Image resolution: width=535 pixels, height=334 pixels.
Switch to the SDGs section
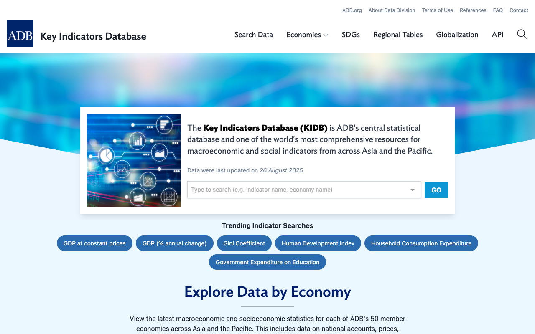[x=350, y=35]
